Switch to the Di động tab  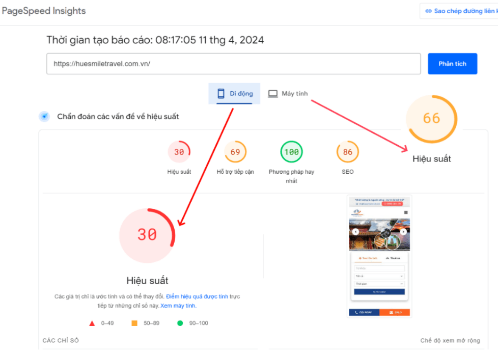click(x=234, y=93)
